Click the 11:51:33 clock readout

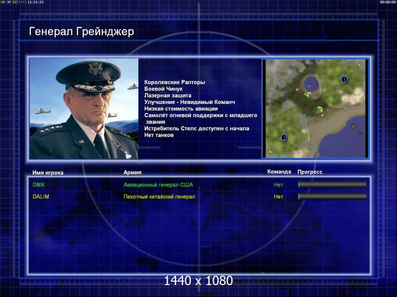click(x=35, y=2)
